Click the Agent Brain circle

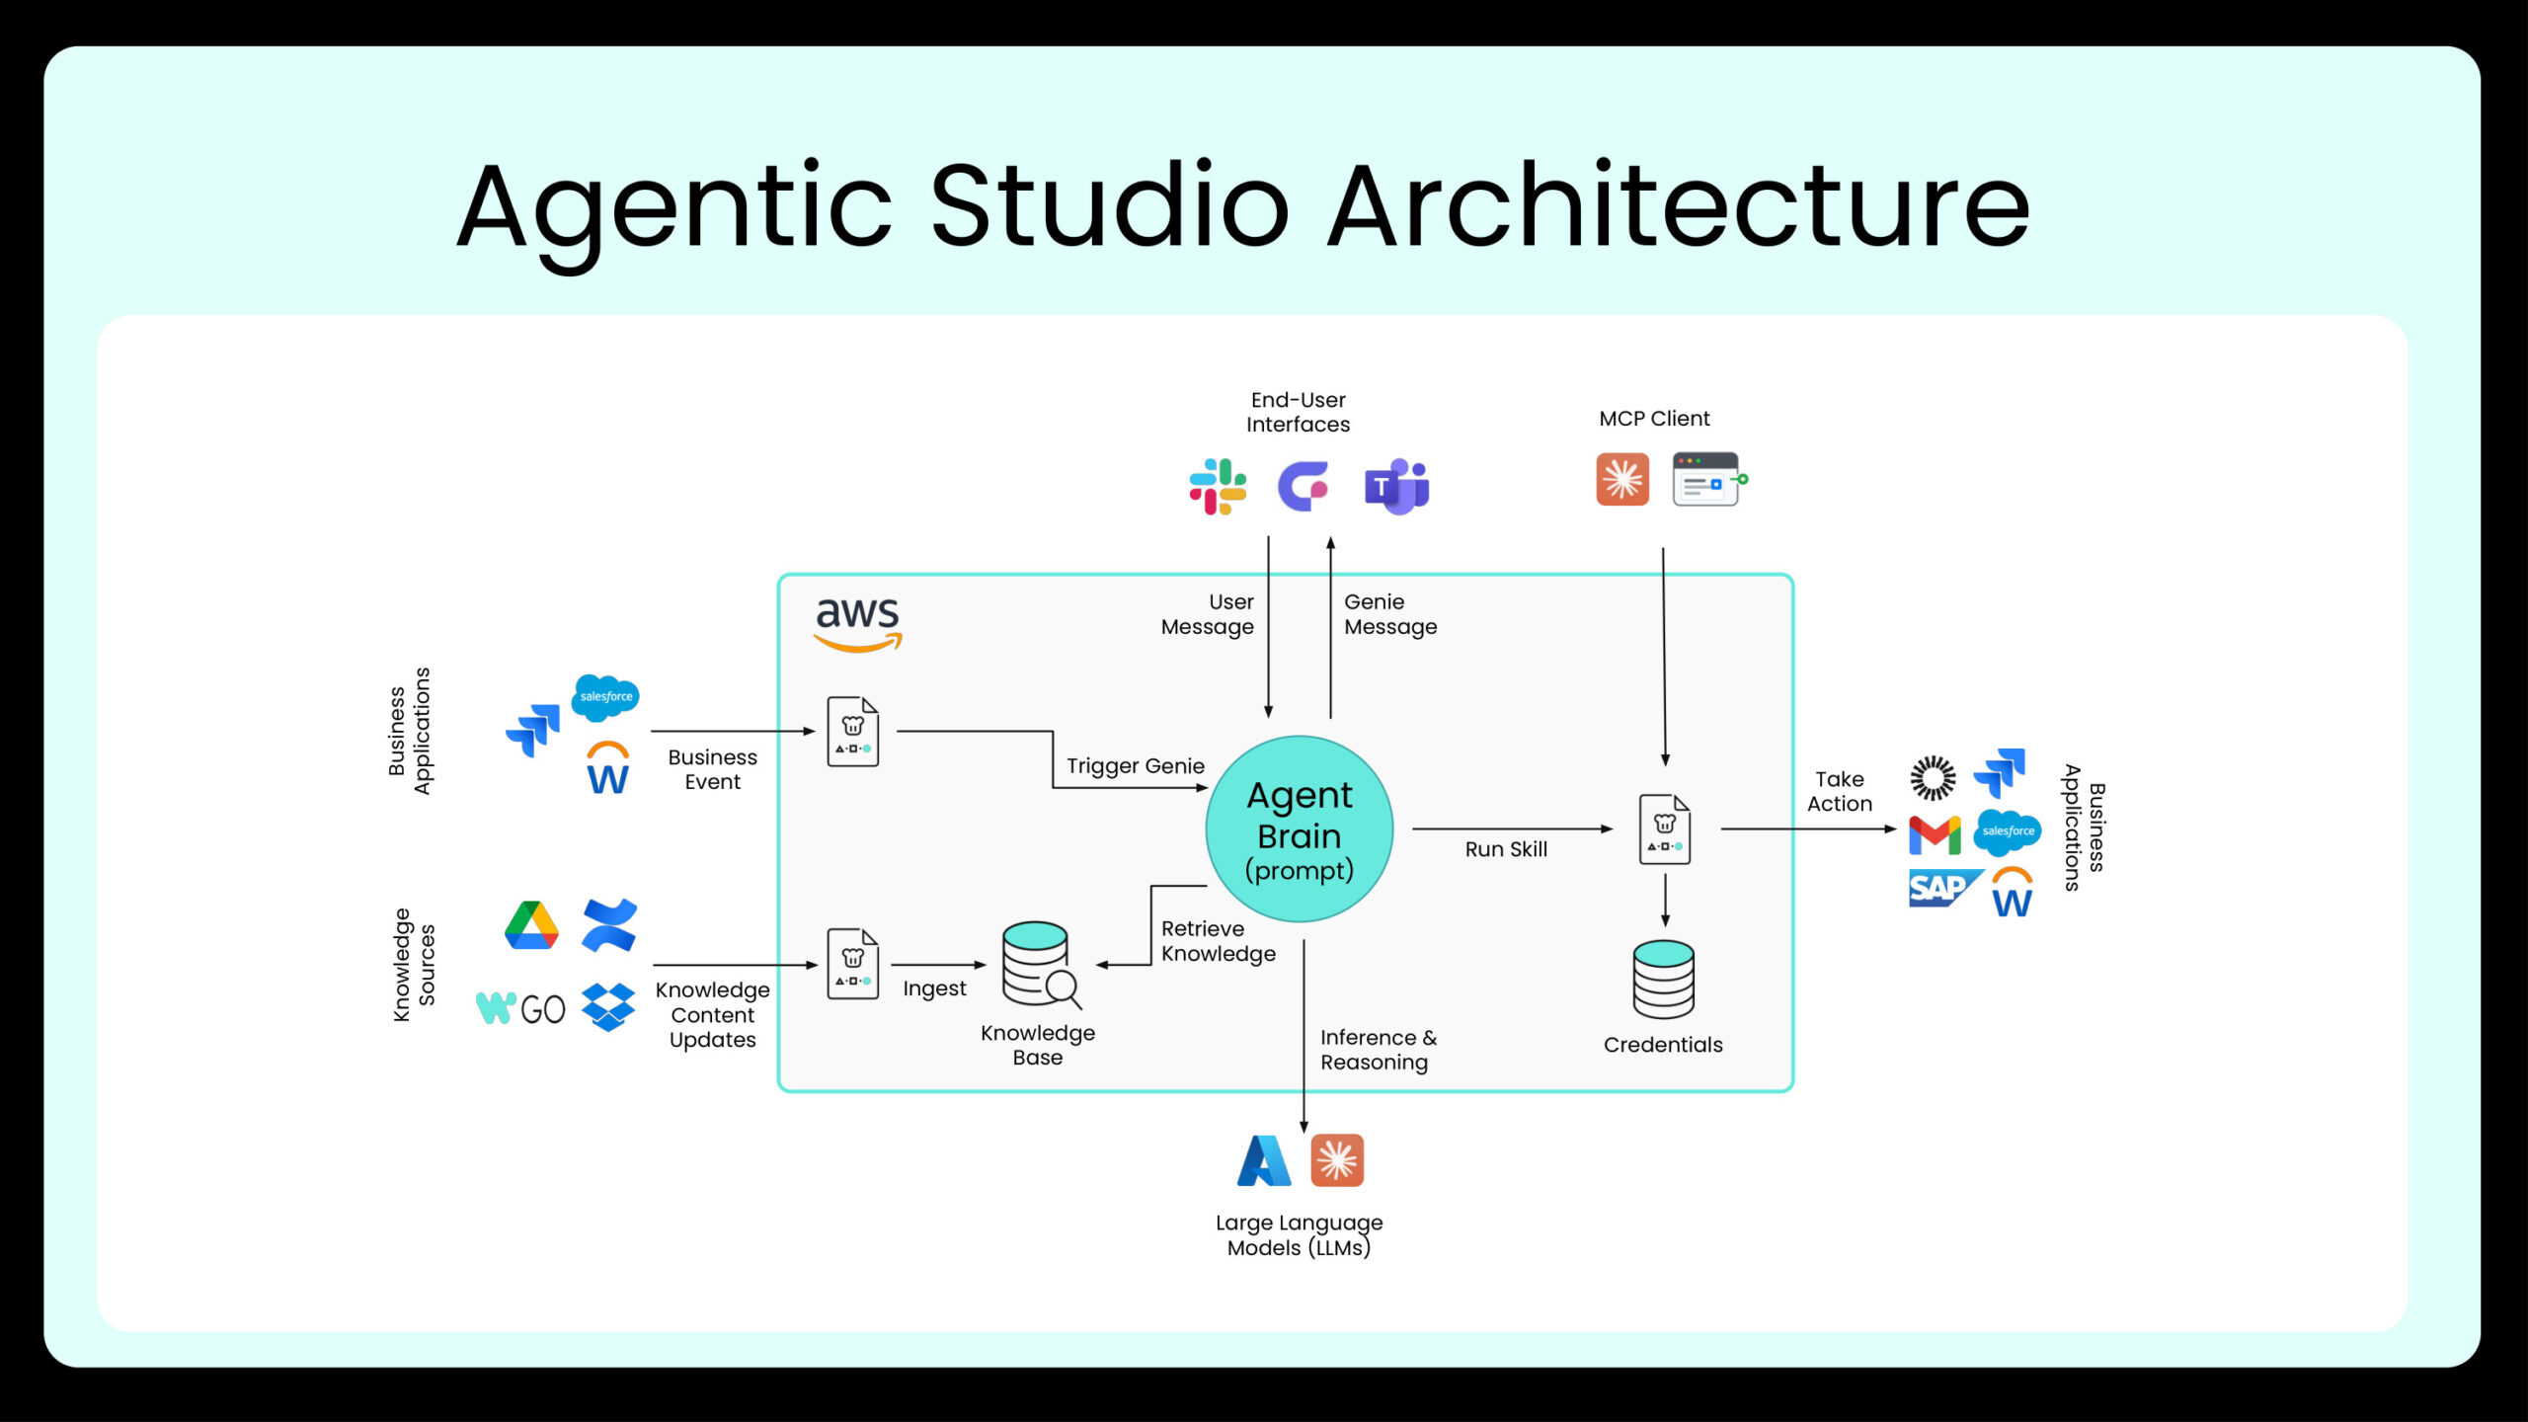(1300, 829)
